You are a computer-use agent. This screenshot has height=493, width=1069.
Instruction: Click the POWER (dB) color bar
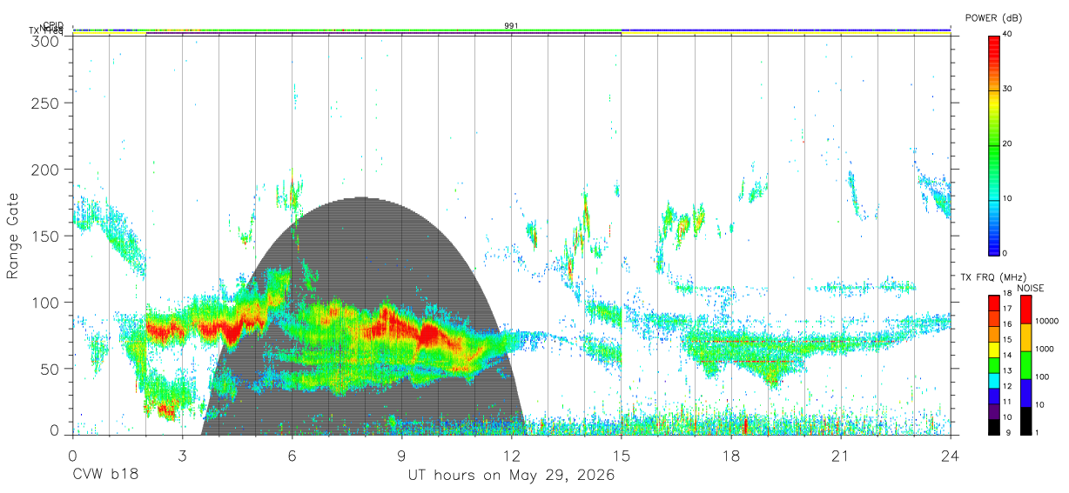point(993,144)
